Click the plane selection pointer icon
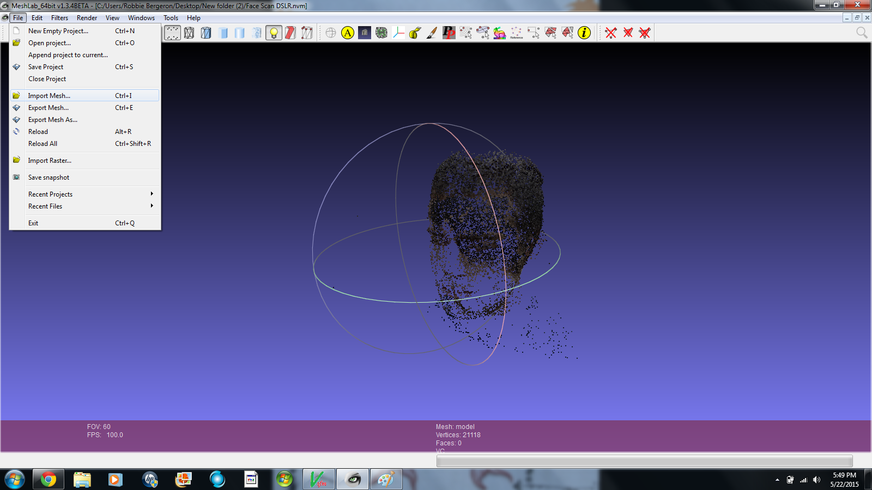 pos(483,33)
